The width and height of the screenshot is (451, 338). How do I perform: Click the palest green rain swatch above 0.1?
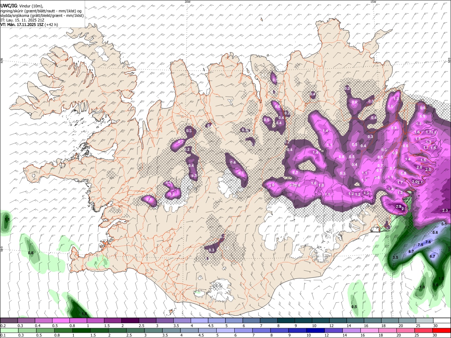9,330
